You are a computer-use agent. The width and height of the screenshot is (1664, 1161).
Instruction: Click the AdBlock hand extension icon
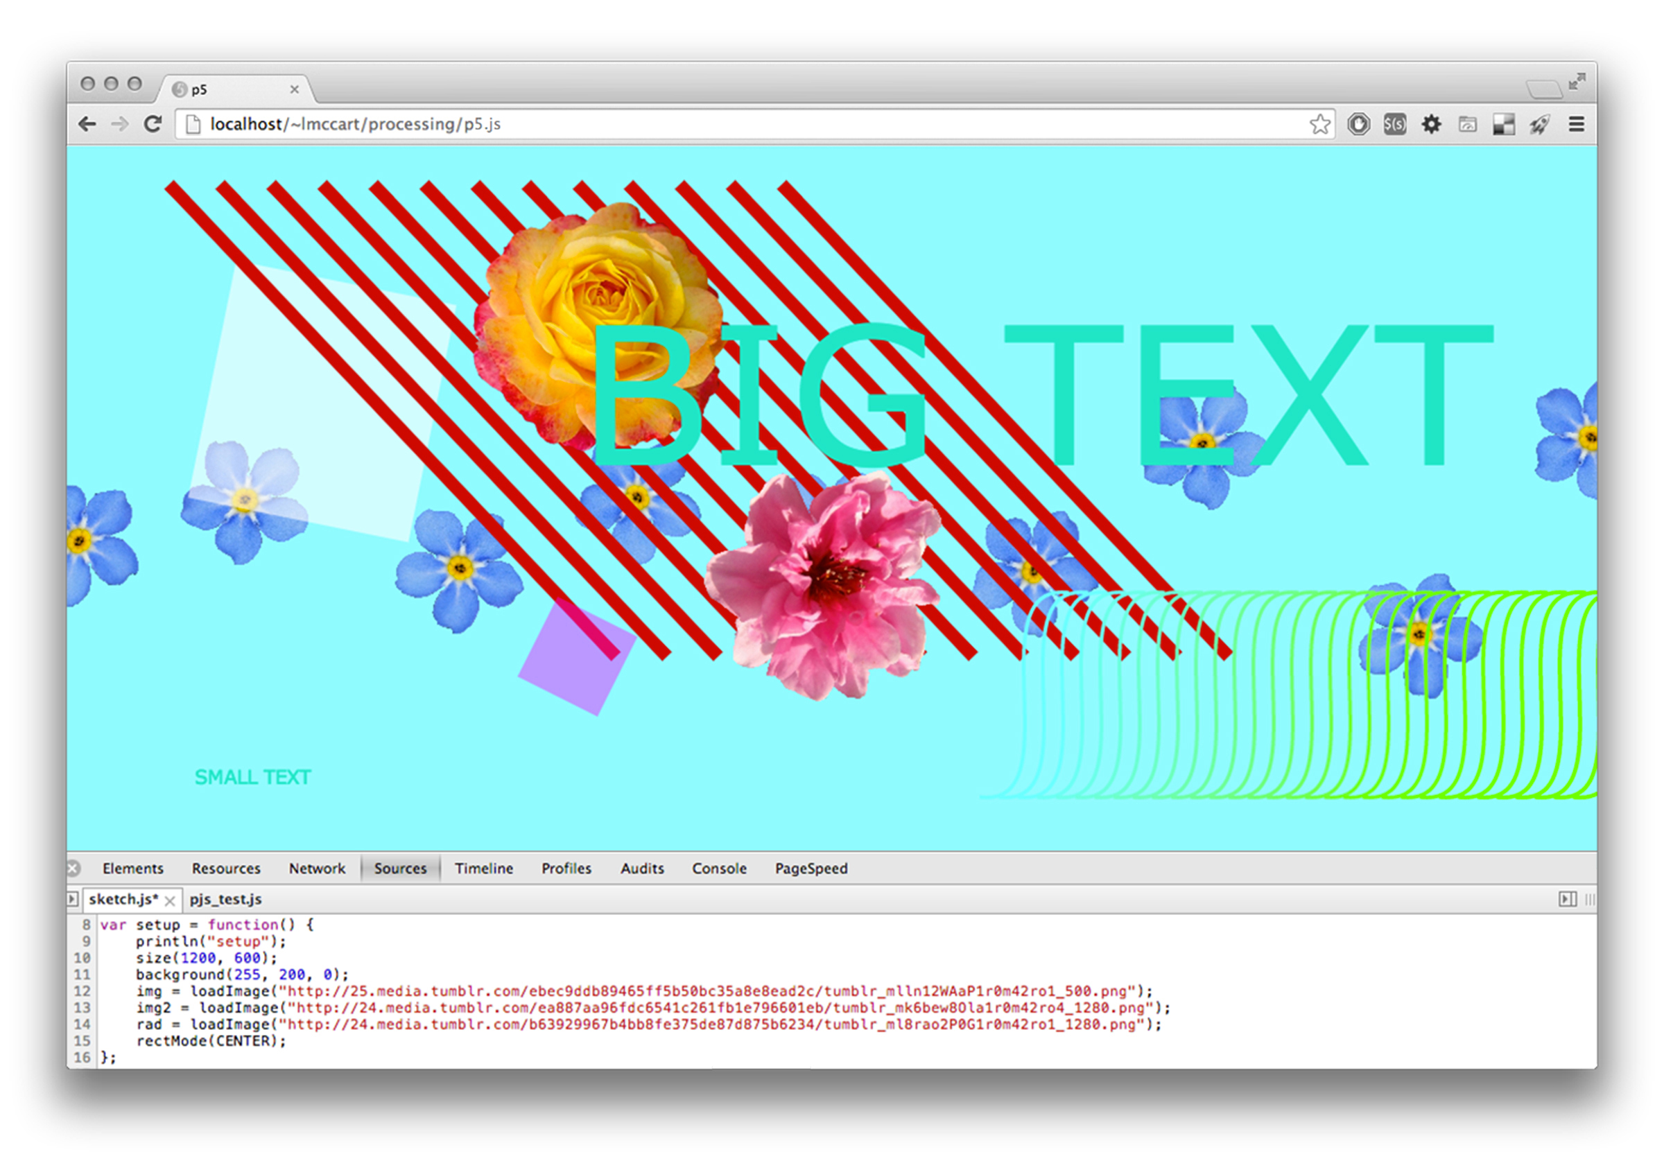point(1358,125)
